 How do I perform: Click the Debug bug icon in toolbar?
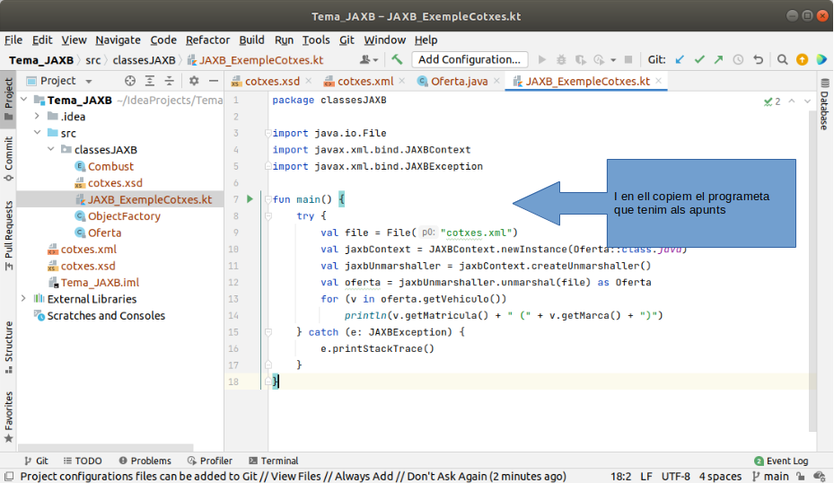point(561,59)
